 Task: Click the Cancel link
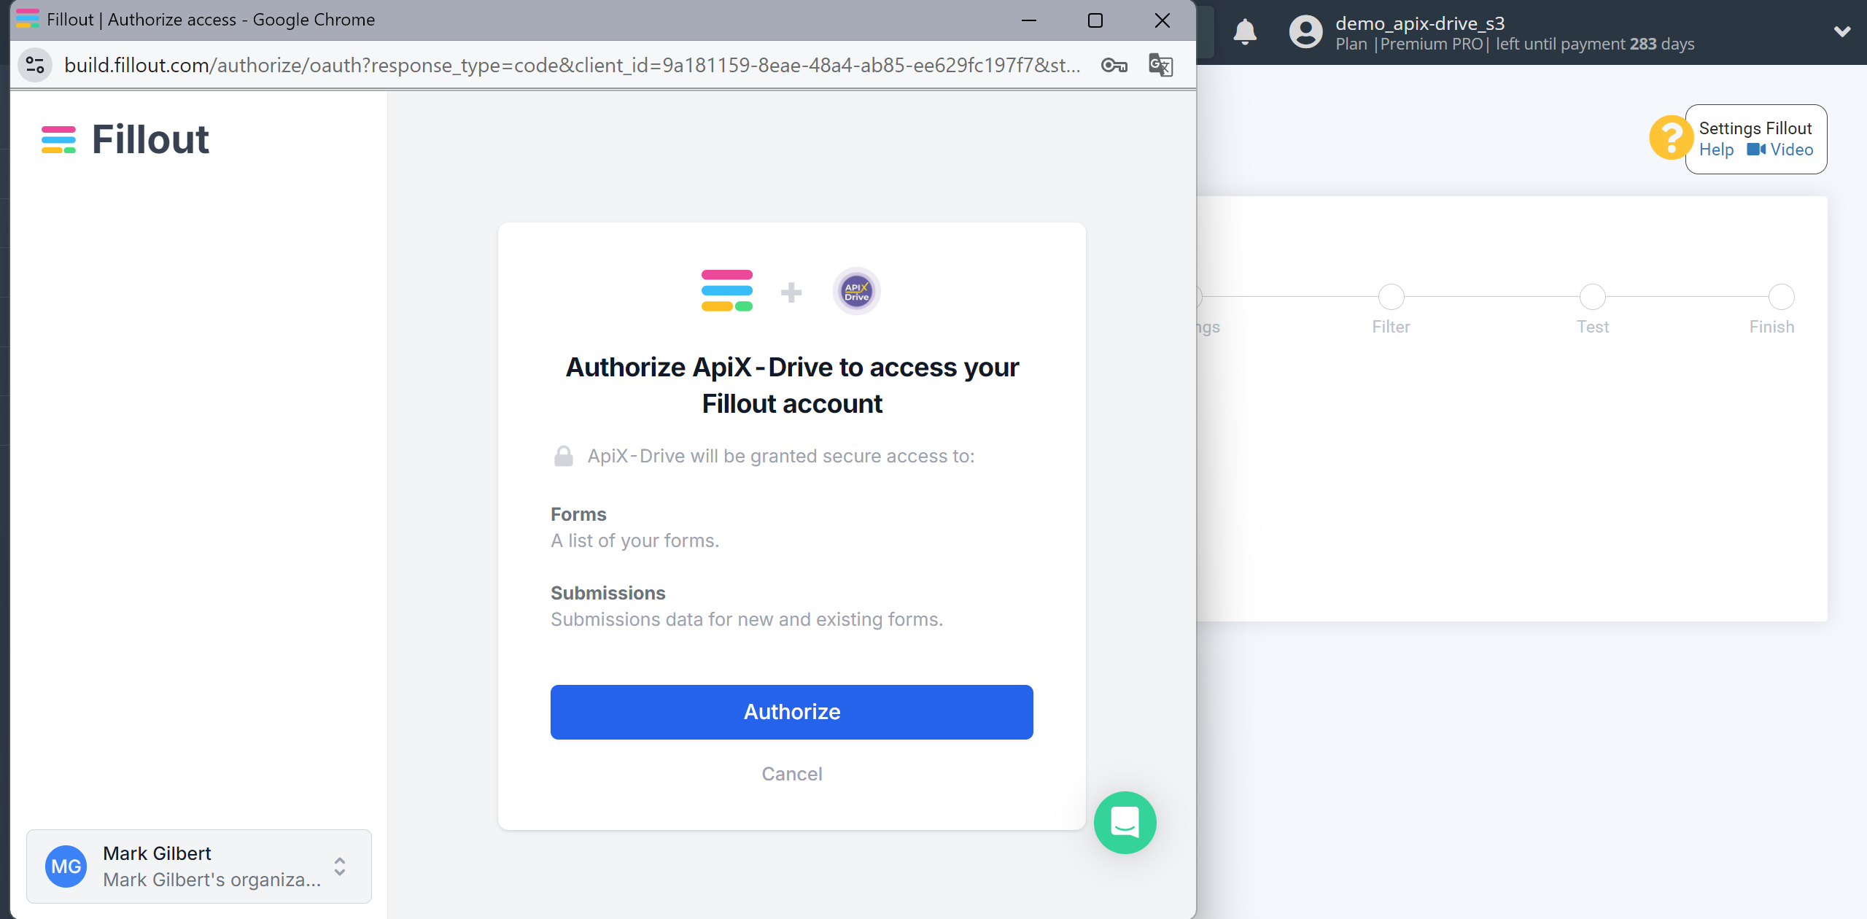coord(792,774)
